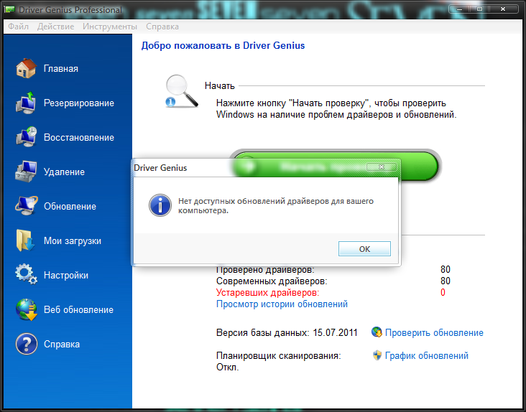Click the Главная house icon

[x=26, y=68]
